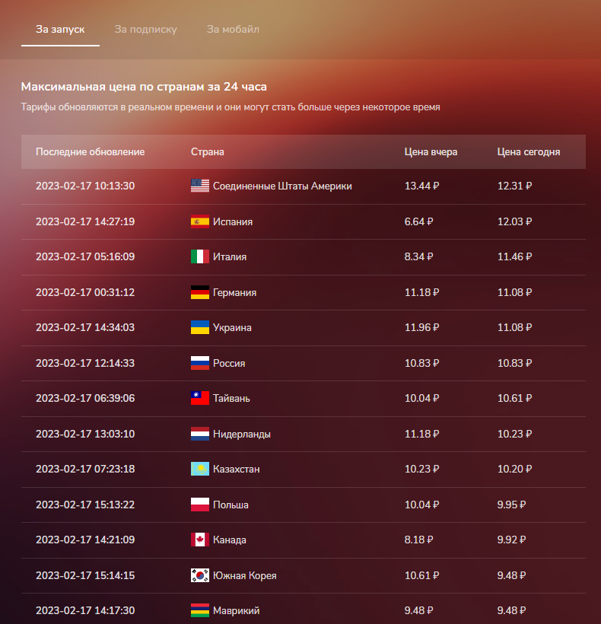
Task: Select the Нидерланды country name
Action: pyautogui.click(x=242, y=434)
